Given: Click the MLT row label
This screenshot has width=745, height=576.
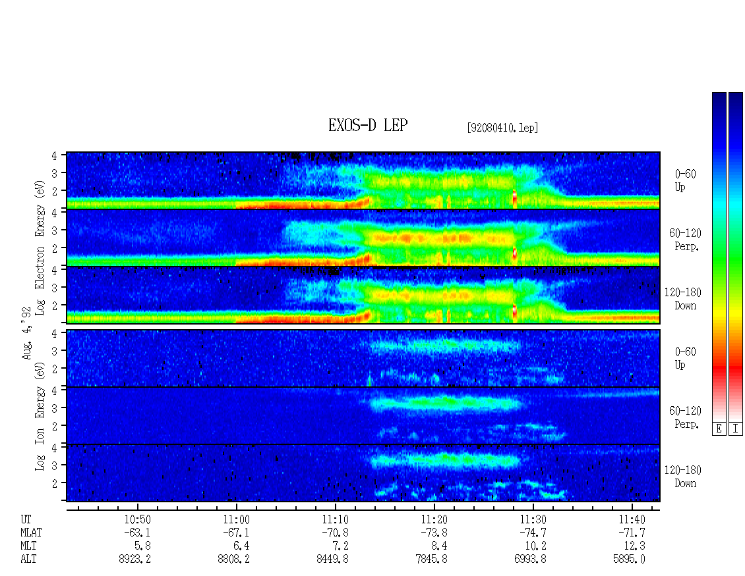Looking at the screenshot, I should coord(28,546).
